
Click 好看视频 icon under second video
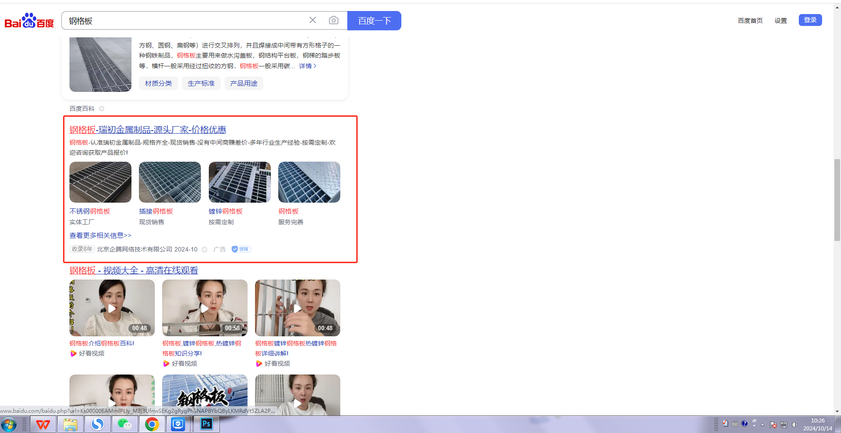coord(166,364)
